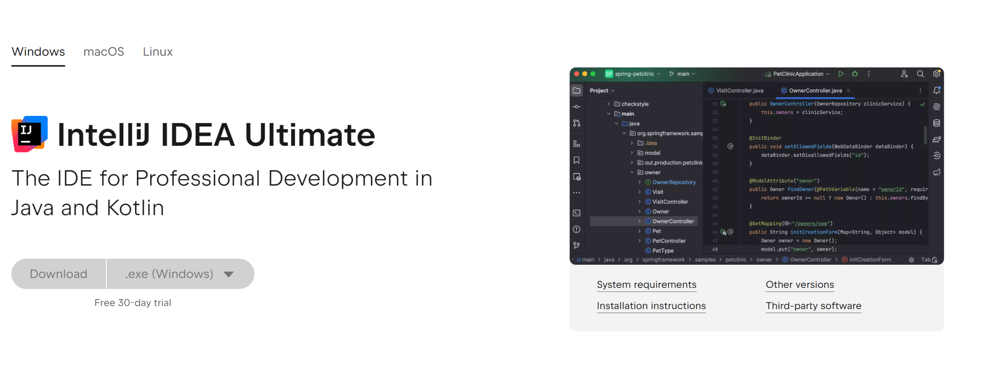Open the Git branch tool window icon
The height and width of the screenshot is (367, 983).
tap(576, 245)
